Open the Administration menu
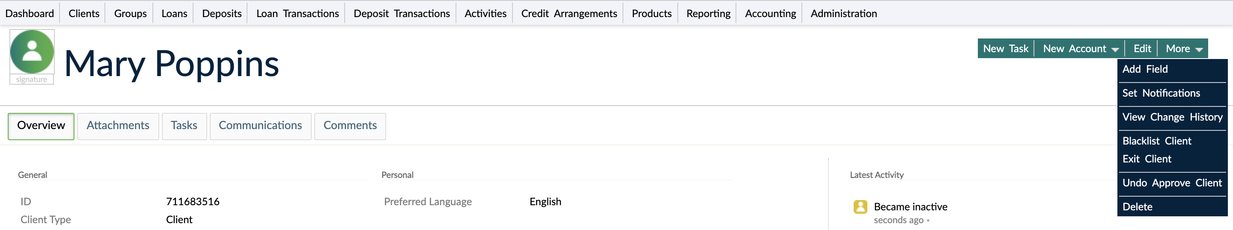Image resolution: width=1233 pixels, height=230 pixels. click(843, 13)
